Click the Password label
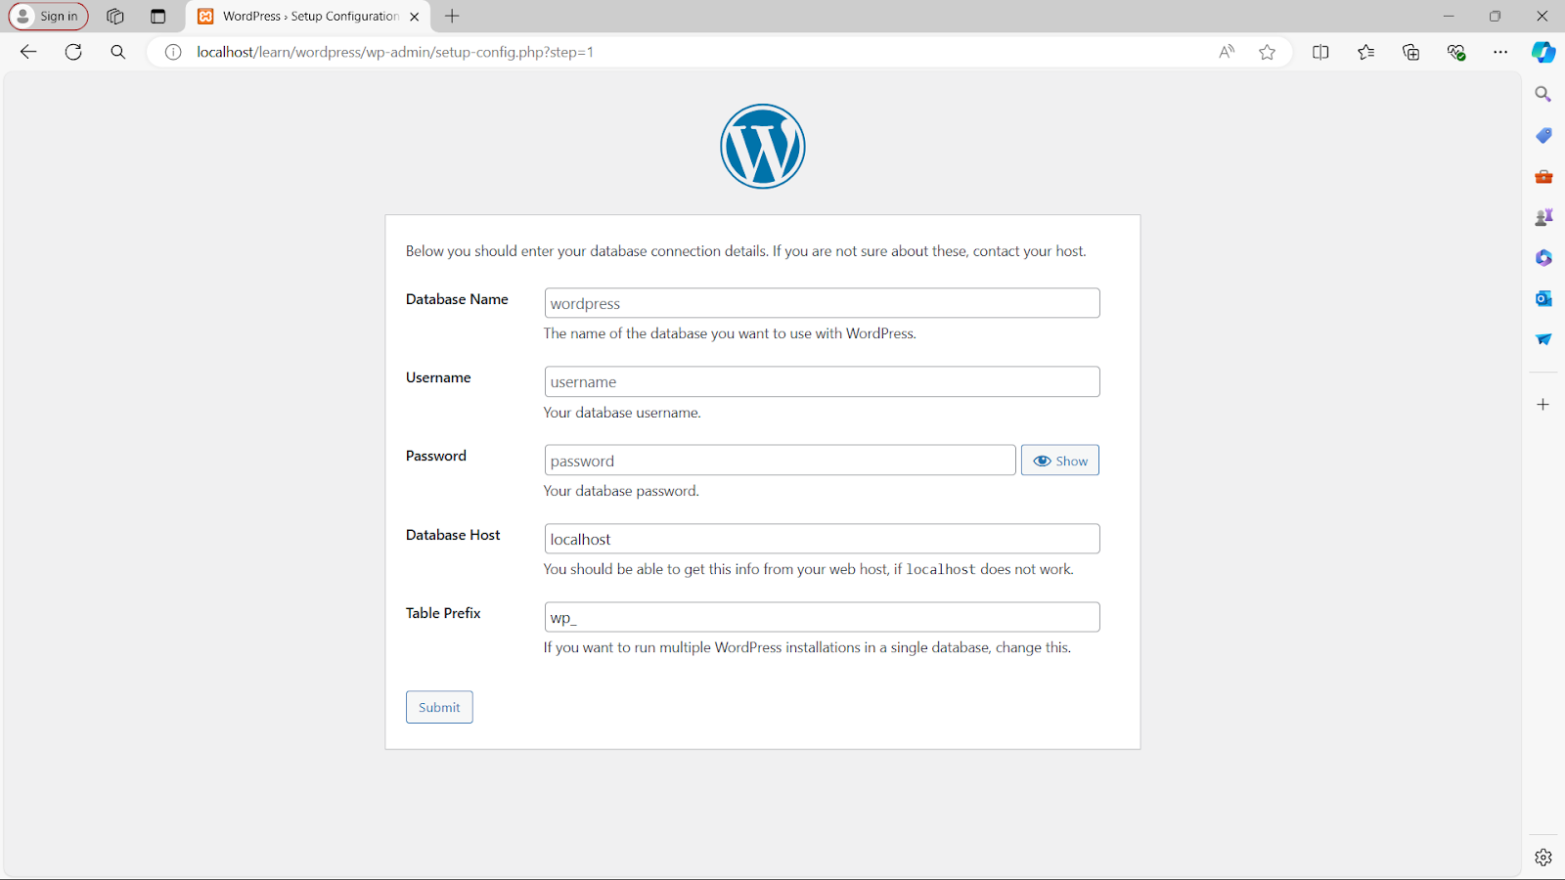 point(436,456)
